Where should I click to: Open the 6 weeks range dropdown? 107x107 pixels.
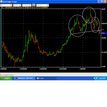27,5
